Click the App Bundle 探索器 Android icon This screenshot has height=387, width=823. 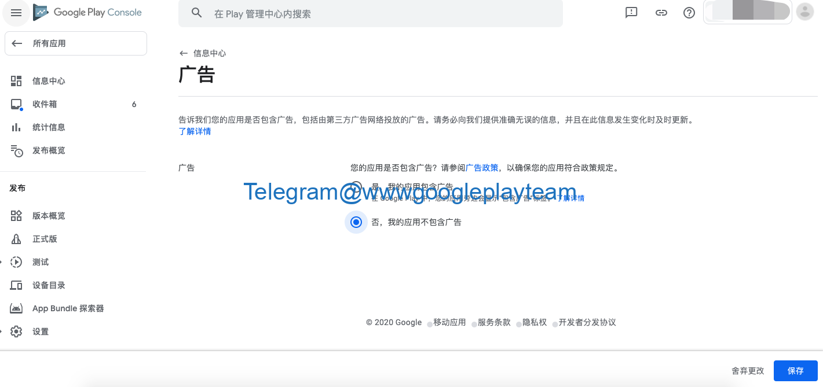pos(16,308)
